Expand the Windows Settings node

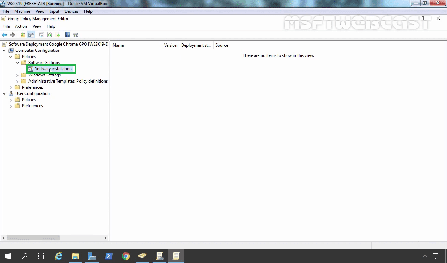(x=17, y=75)
